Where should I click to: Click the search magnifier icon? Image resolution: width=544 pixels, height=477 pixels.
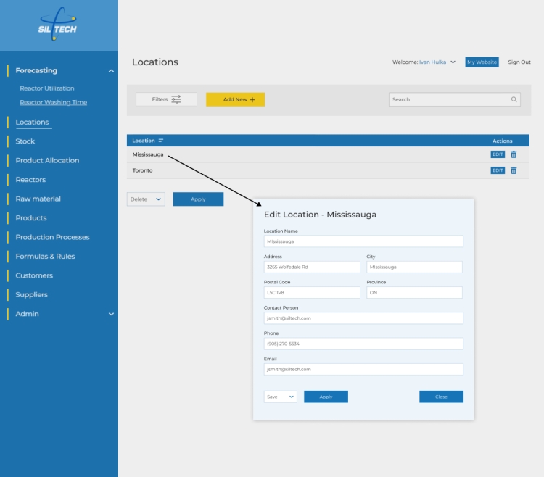[x=514, y=99]
